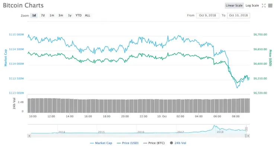Image resolution: width=274 pixels, height=146 pixels.
Task: Click the 24h Vol axis title
Action: click(14, 103)
